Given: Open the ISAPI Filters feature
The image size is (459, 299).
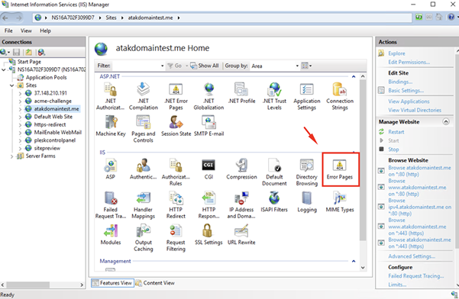Looking at the screenshot, I should [x=274, y=202].
